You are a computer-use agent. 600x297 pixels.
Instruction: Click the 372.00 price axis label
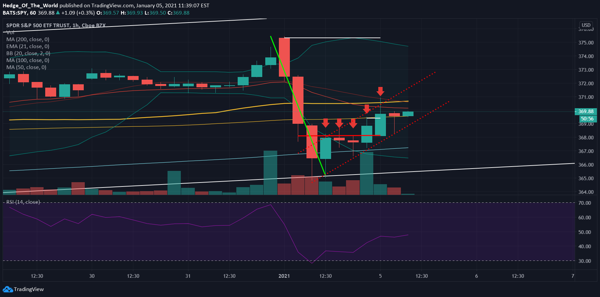586,84
